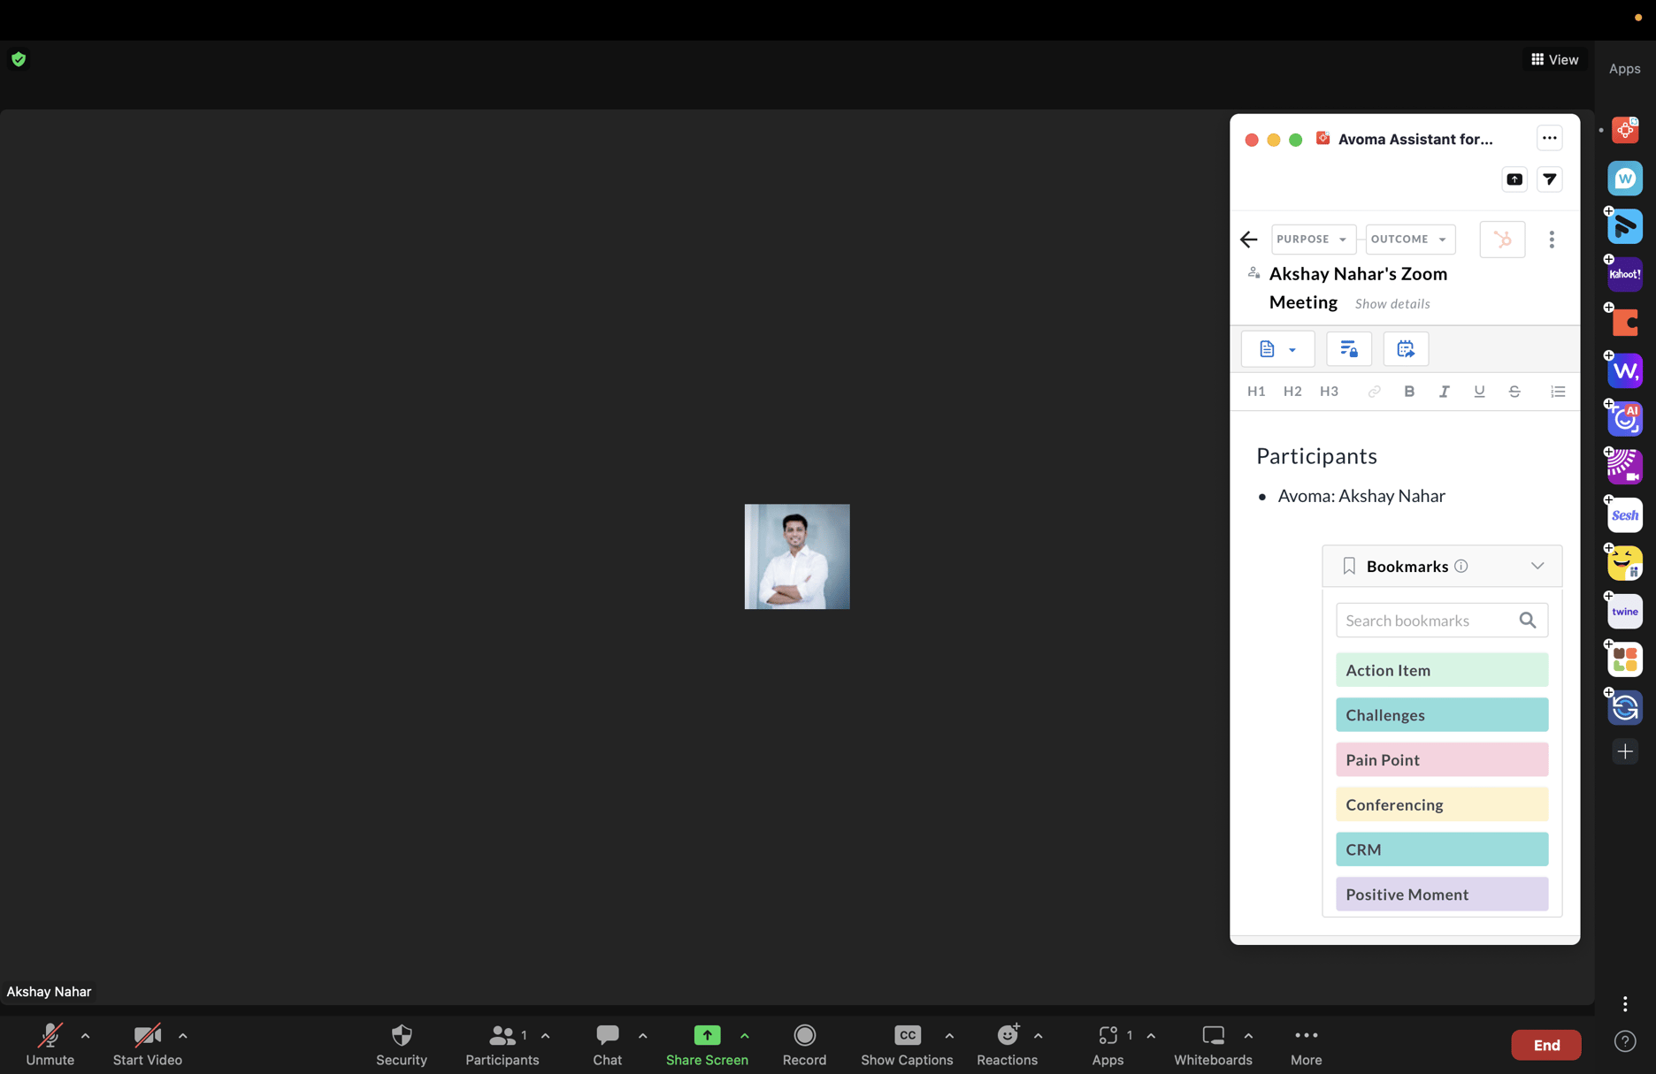1656x1074 pixels.
Task: Click the Show details link
Action: click(1391, 303)
